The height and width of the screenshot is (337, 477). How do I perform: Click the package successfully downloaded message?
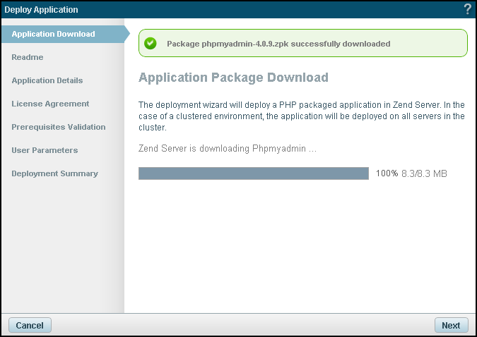click(x=278, y=44)
